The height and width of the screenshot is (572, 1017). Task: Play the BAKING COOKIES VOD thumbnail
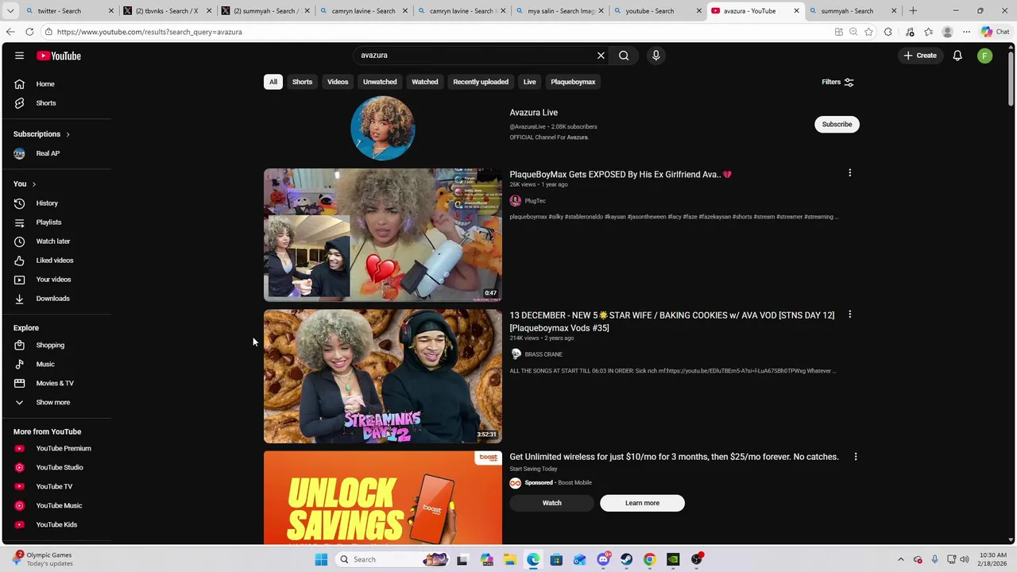click(382, 376)
